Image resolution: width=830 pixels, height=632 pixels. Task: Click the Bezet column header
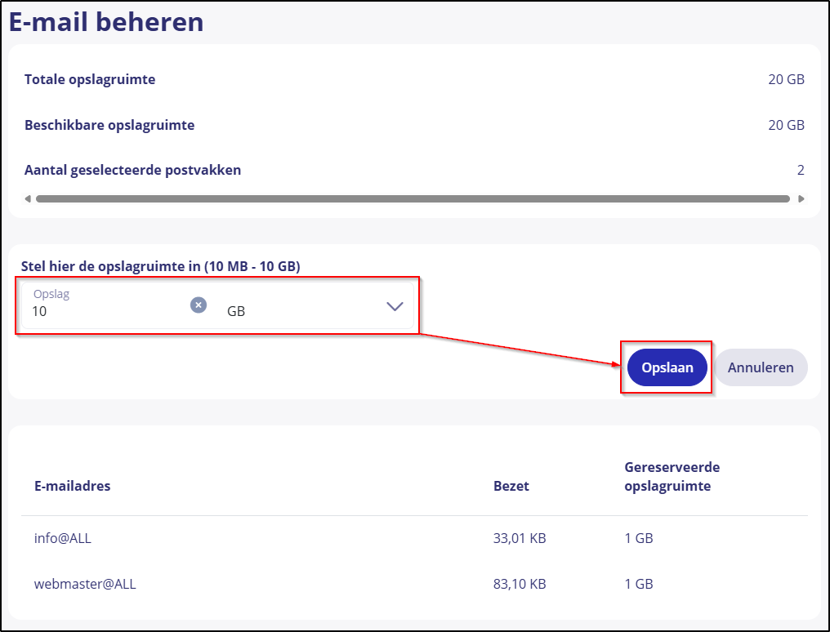coord(511,484)
